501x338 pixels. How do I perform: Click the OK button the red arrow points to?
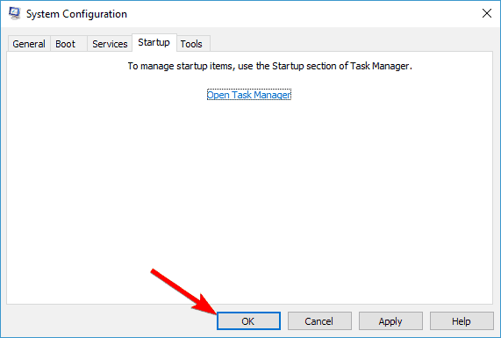(x=248, y=321)
